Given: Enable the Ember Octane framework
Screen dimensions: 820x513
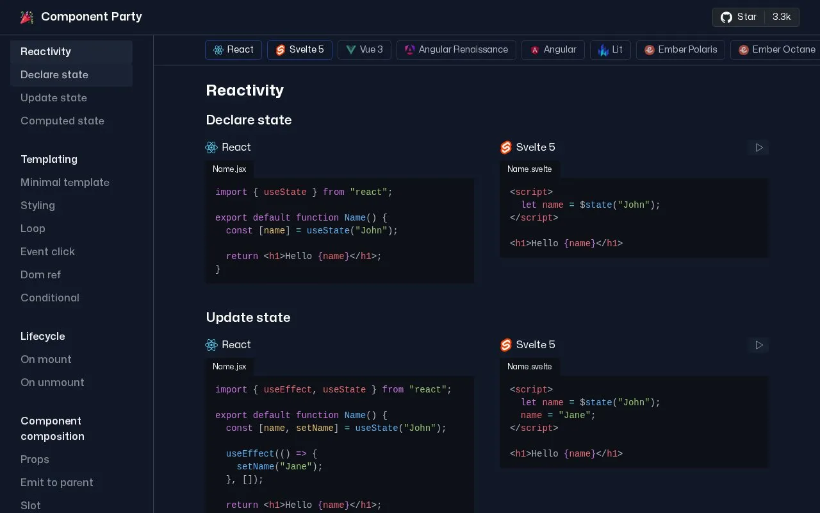Looking at the screenshot, I should pos(775,50).
